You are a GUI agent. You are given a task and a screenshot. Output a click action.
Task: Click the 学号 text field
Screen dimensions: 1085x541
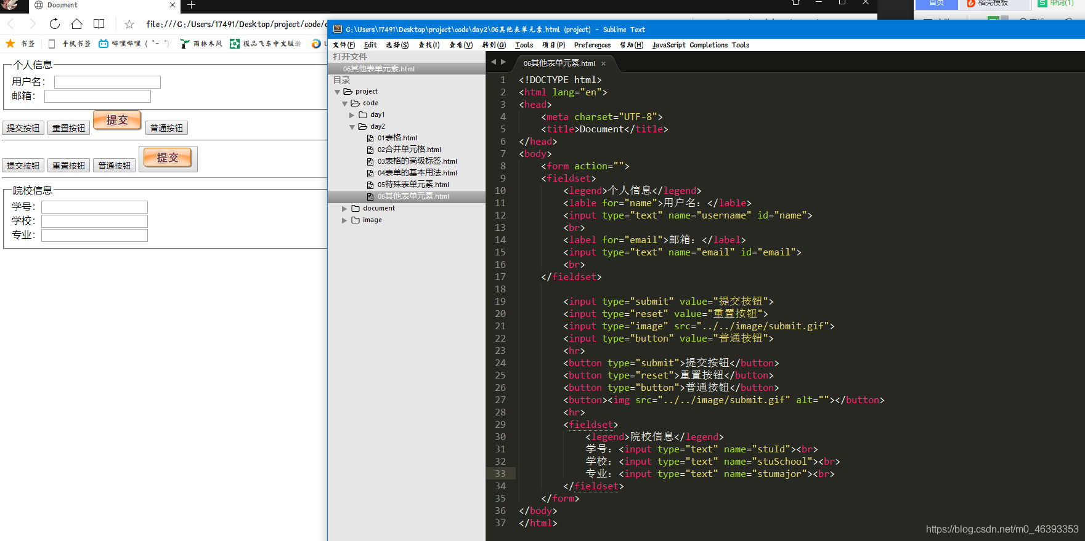[94, 207]
